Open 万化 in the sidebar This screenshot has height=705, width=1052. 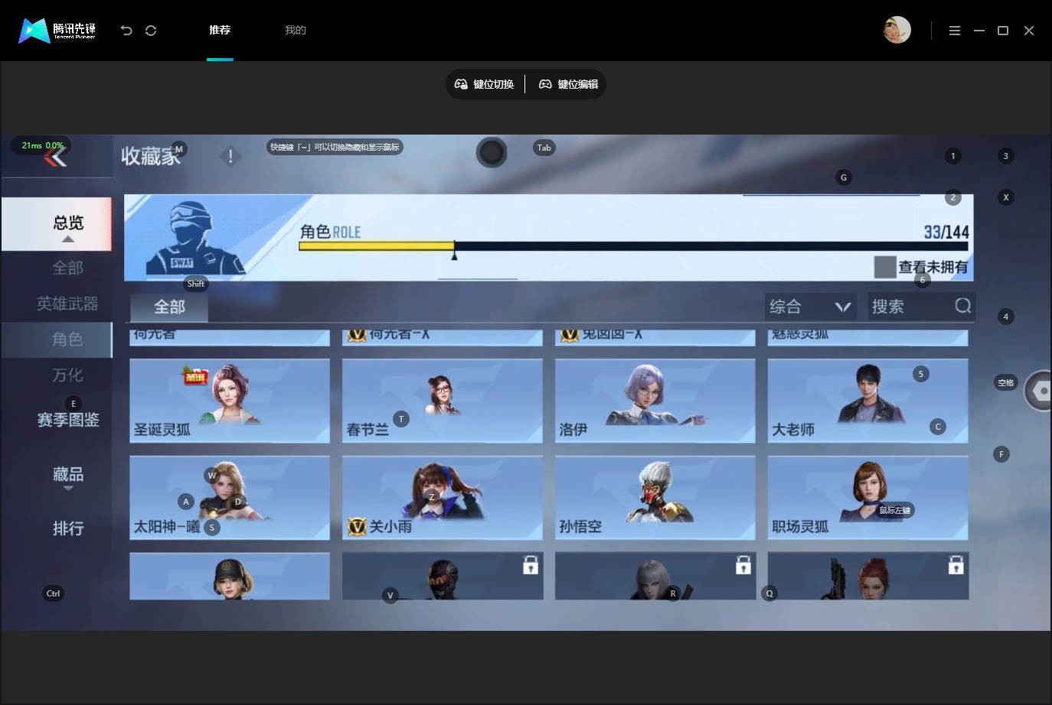[x=67, y=375]
